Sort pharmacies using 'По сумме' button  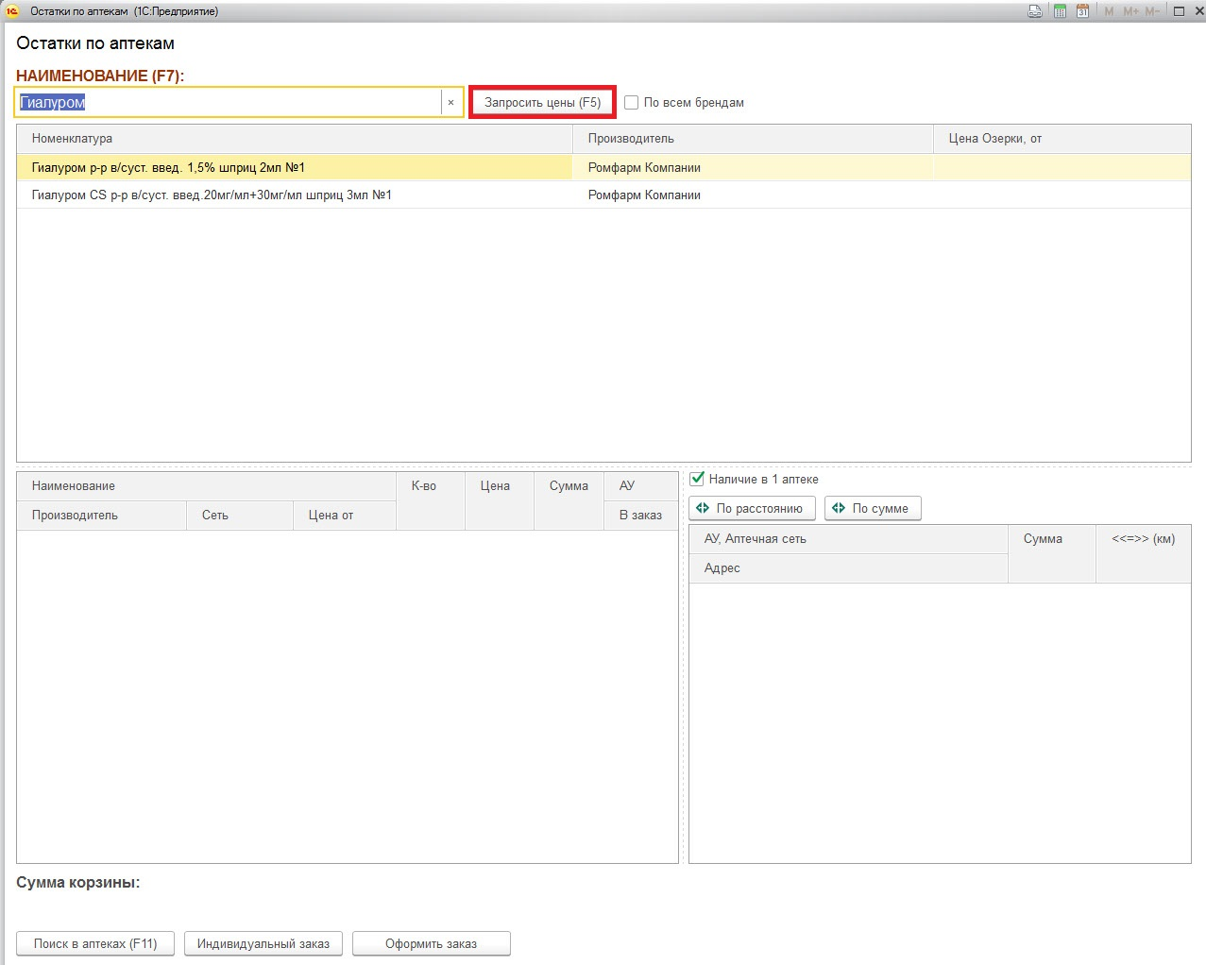pyautogui.click(x=872, y=508)
